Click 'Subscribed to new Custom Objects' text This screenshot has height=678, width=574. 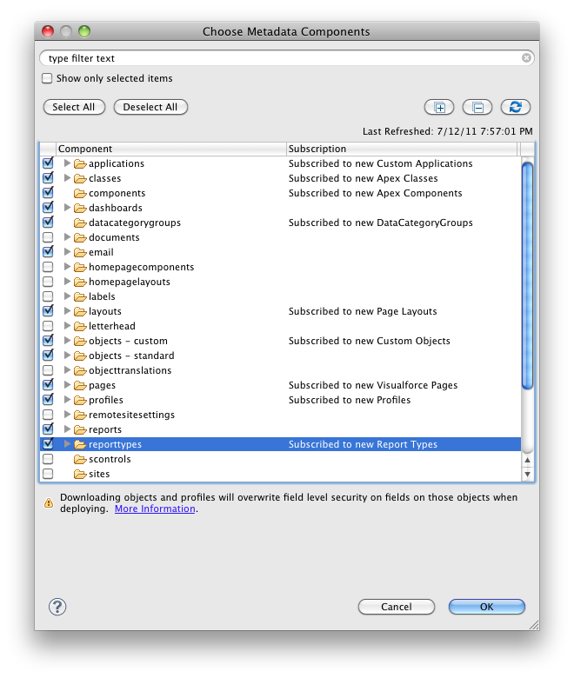[370, 341]
